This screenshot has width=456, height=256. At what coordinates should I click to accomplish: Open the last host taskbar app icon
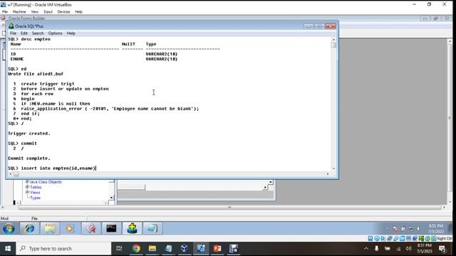[233, 248]
